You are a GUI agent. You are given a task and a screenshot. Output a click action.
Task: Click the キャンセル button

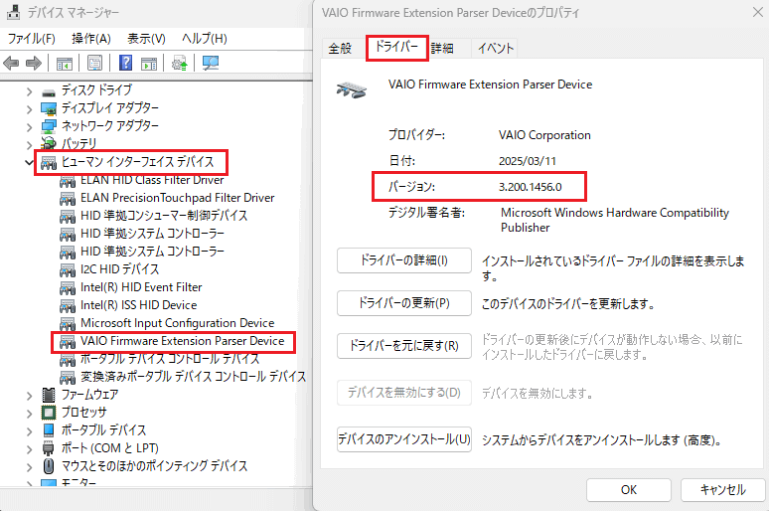(723, 490)
